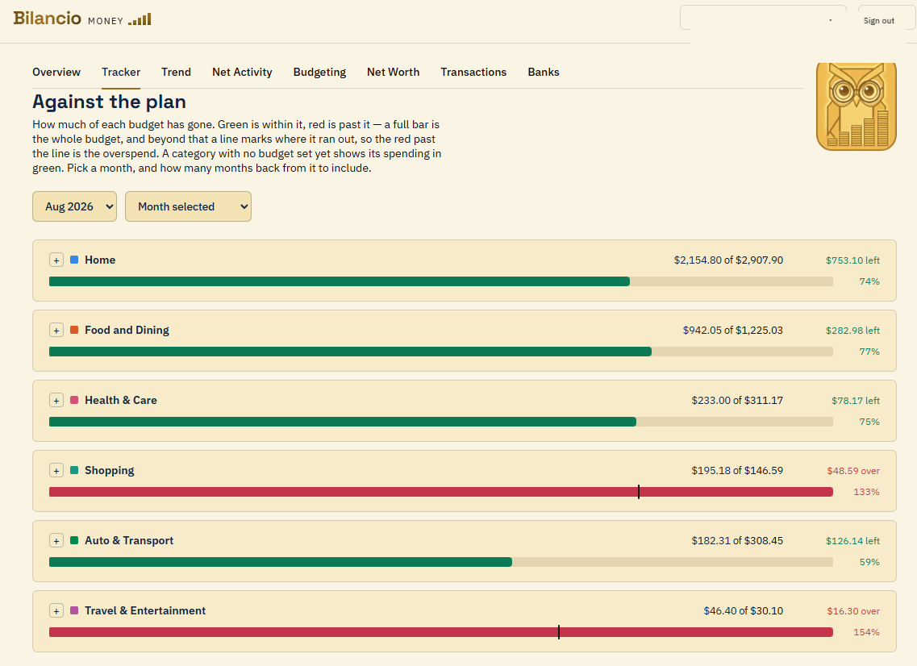Click the 133% percentage on Shopping row
This screenshot has height=666, width=917.
pyautogui.click(x=866, y=492)
